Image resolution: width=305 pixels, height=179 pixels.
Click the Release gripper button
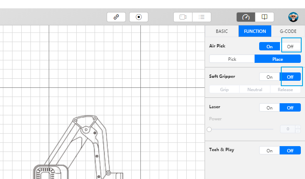tap(285, 89)
